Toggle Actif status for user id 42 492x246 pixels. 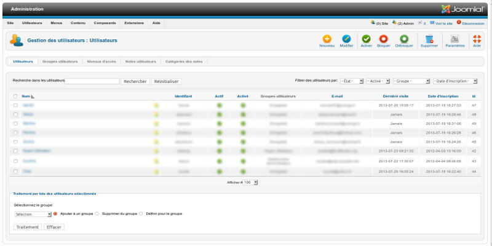tap(220, 151)
